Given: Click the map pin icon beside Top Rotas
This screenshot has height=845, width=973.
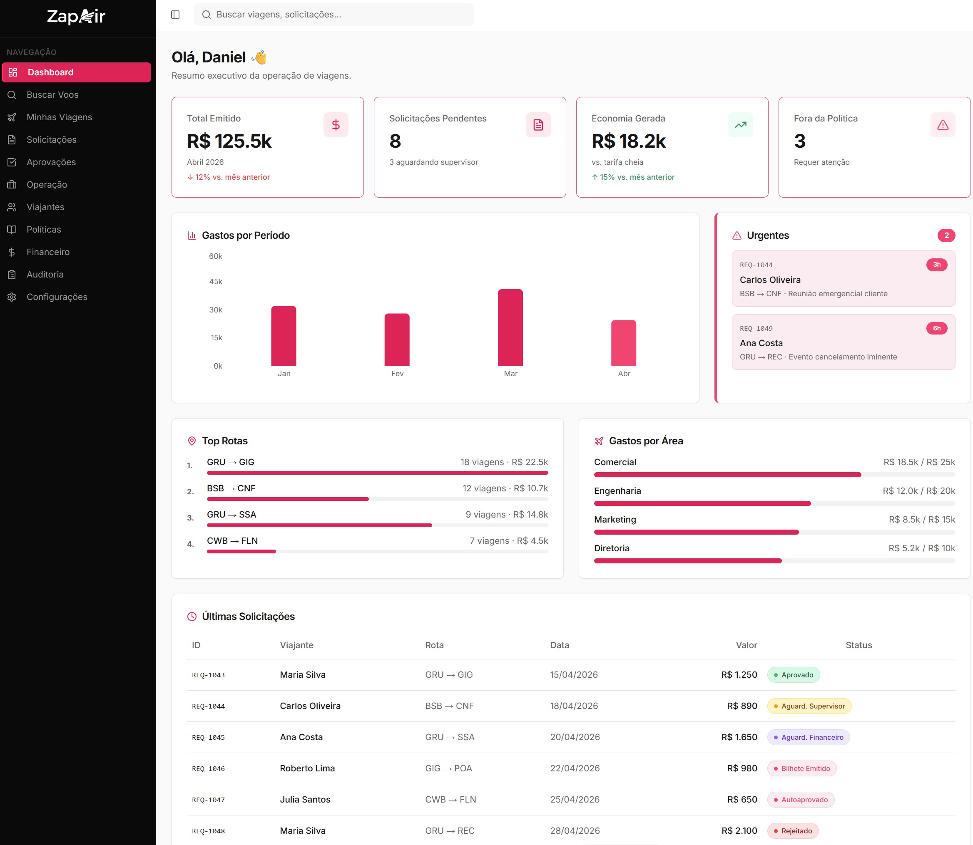Looking at the screenshot, I should point(192,441).
